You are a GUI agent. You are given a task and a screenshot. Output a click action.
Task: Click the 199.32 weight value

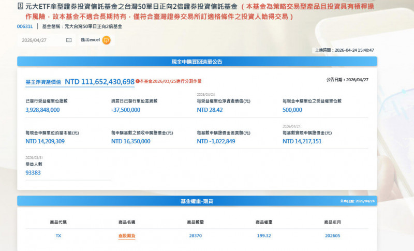click(264, 235)
